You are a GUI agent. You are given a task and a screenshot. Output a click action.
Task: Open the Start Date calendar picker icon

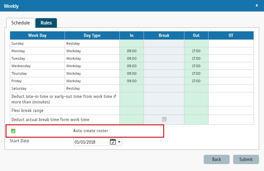click(113, 142)
